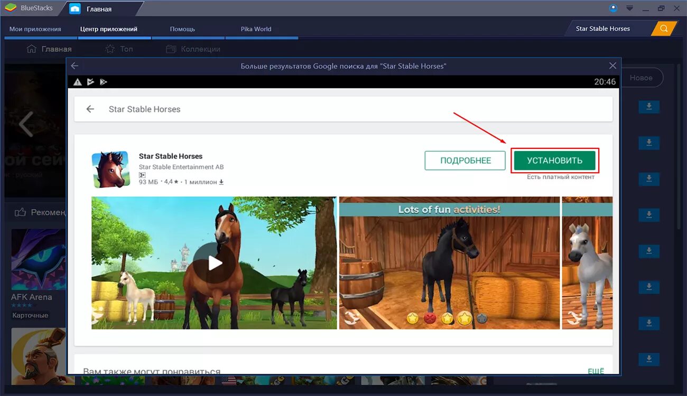Viewport: 687px width, 396px height.
Task: Click the BlueStacks logo icon
Action: 10,8
